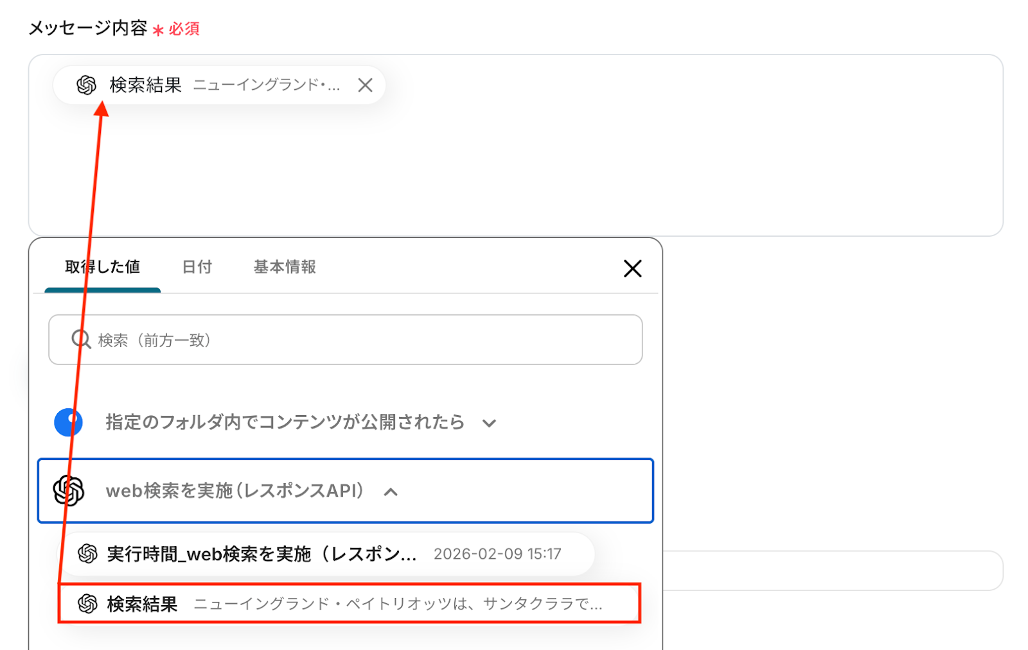This screenshot has height=650, width=1028.
Task: Open the 日付 tab
Action: coord(197,267)
